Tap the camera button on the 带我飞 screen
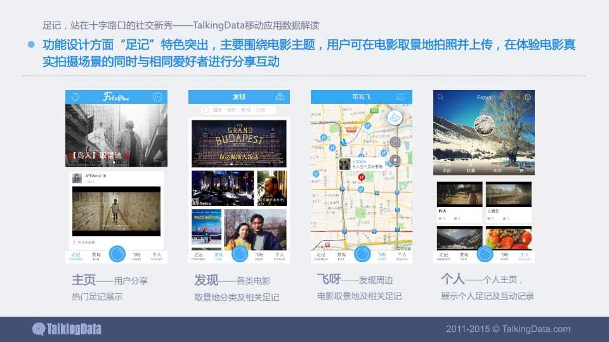The width and height of the screenshot is (609, 342). tap(362, 254)
